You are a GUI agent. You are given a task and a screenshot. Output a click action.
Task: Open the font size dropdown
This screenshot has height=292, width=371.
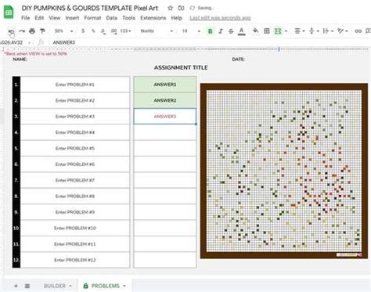191,31
